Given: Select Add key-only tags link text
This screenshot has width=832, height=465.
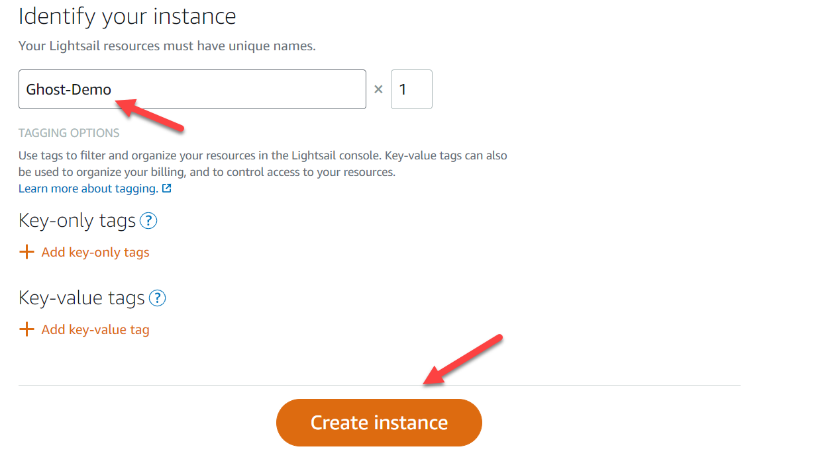Looking at the screenshot, I should point(95,252).
